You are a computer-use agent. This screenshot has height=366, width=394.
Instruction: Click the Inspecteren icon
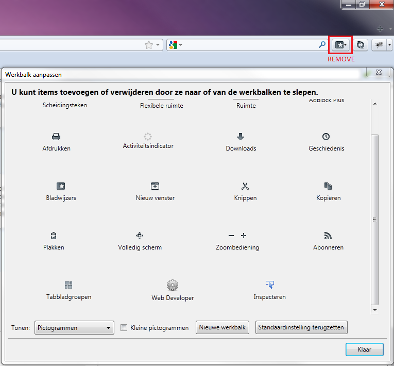(x=269, y=285)
